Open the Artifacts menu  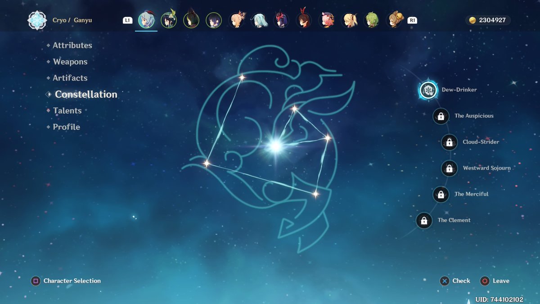[x=70, y=78]
